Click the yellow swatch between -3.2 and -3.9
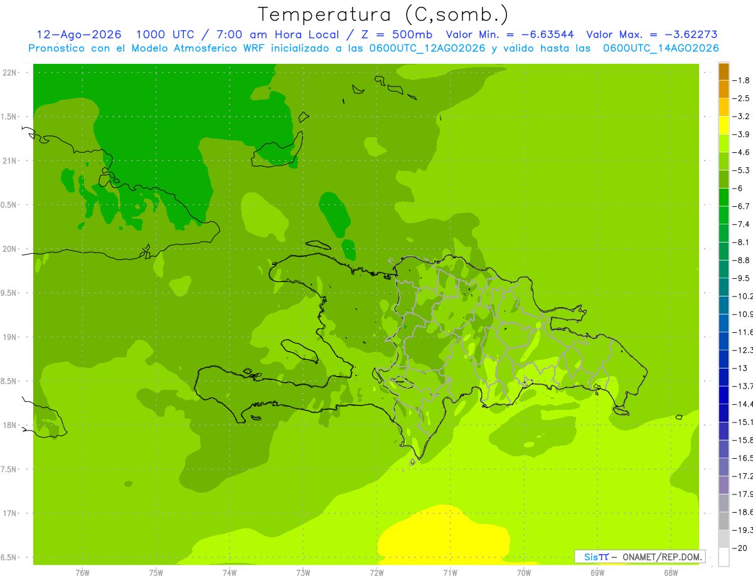The height and width of the screenshot is (581, 753). tap(724, 125)
